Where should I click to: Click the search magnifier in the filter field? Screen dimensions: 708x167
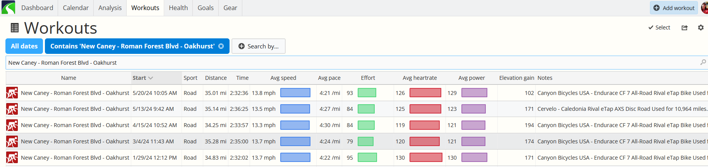click(703, 62)
